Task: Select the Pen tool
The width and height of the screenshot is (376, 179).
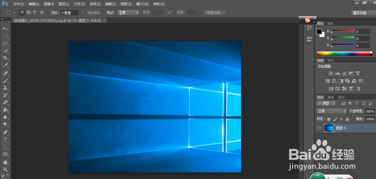Action: pos(5,132)
